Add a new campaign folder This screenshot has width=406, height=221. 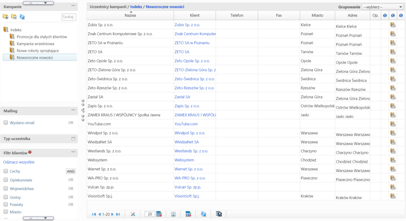(x=6, y=17)
